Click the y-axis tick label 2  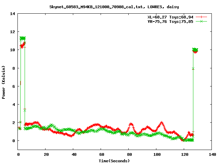[14, 123]
